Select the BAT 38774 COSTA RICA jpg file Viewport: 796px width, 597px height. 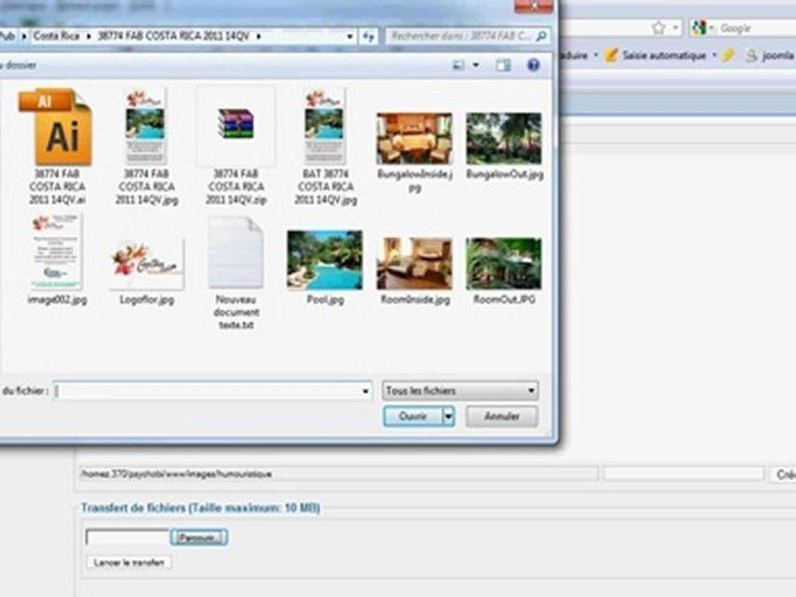tap(325, 146)
